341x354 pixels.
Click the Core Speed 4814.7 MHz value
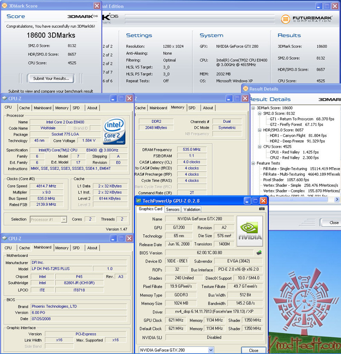pyautogui.click(x=46, y=186)
